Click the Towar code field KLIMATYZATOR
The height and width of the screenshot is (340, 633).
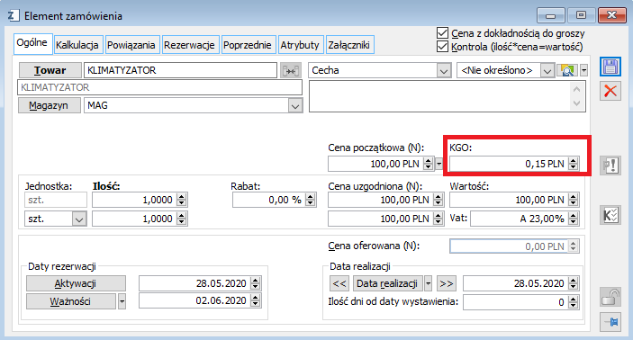tap(180, 70)
